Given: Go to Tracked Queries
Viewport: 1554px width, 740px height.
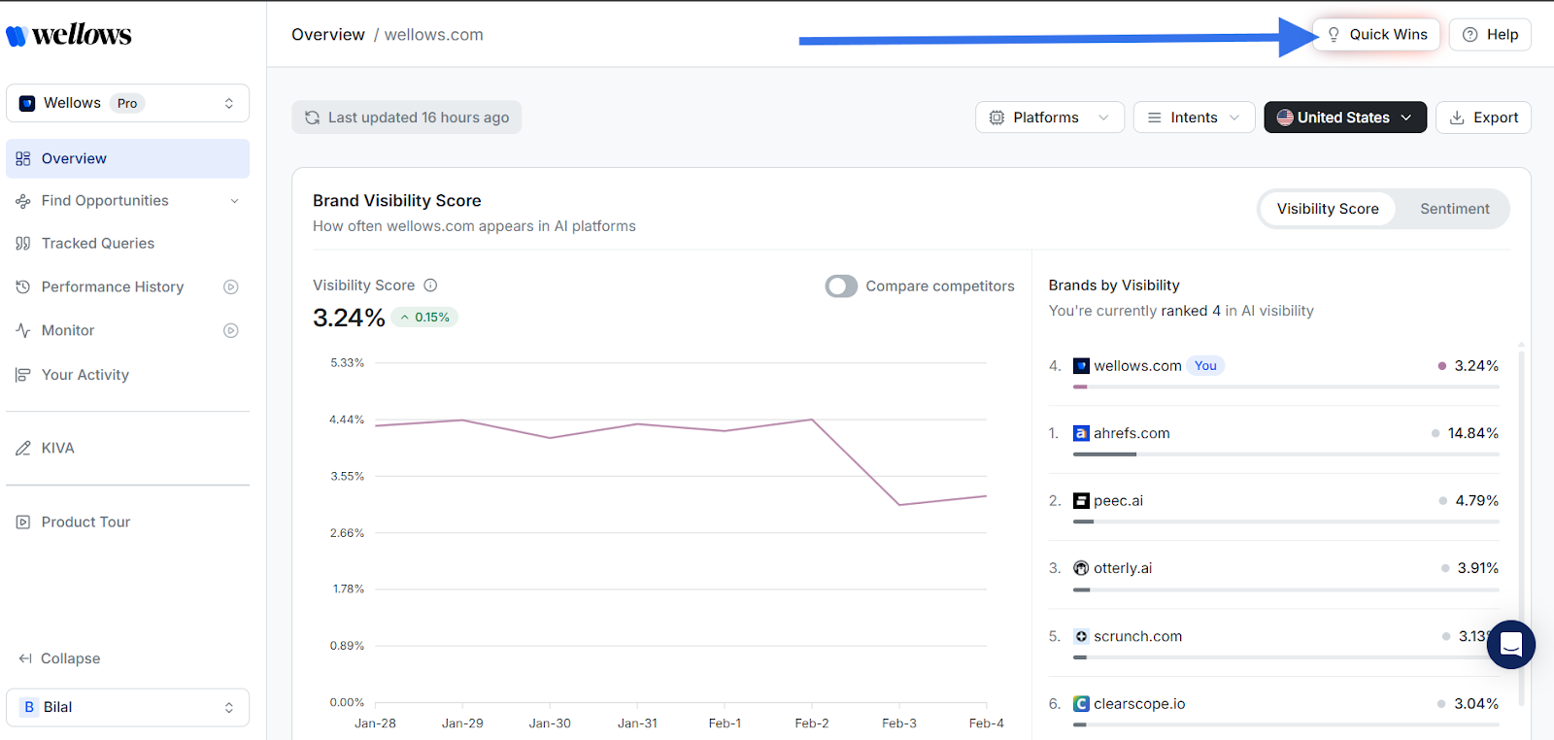Looking at the screenshot, I should coord(98,244).
